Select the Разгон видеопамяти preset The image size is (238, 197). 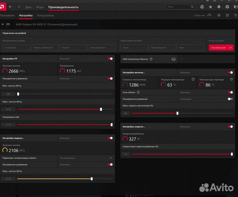click(x=102, y=48)
